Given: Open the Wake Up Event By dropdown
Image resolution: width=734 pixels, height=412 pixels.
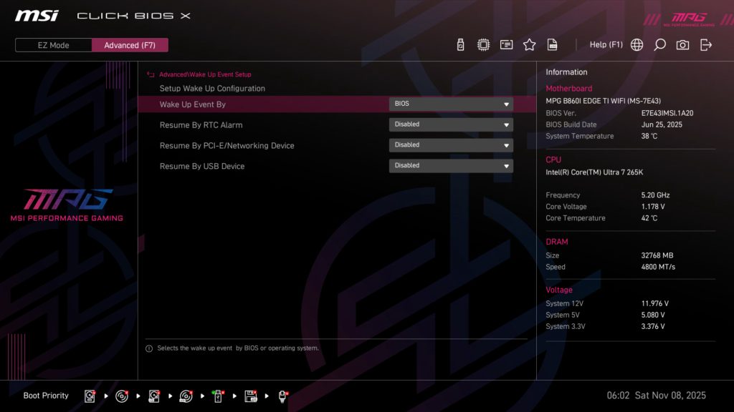Looking at the screenshot, I should (x=450, y=104).
